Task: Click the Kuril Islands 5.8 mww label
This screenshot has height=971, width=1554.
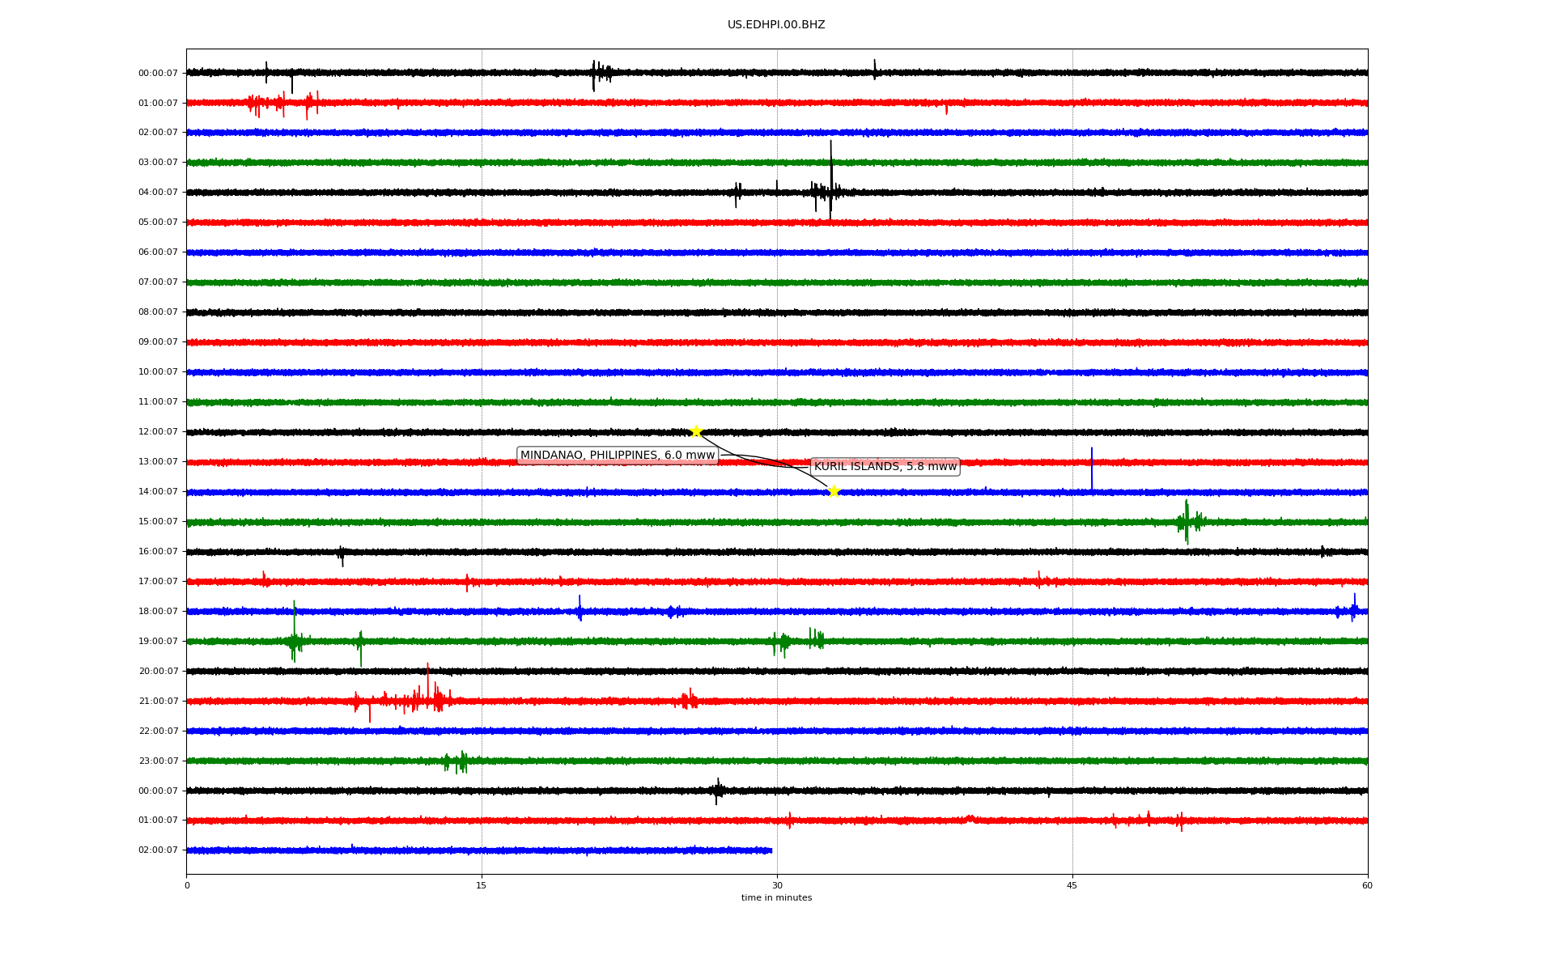Action: pyautogui.click(x=885, y=467)
